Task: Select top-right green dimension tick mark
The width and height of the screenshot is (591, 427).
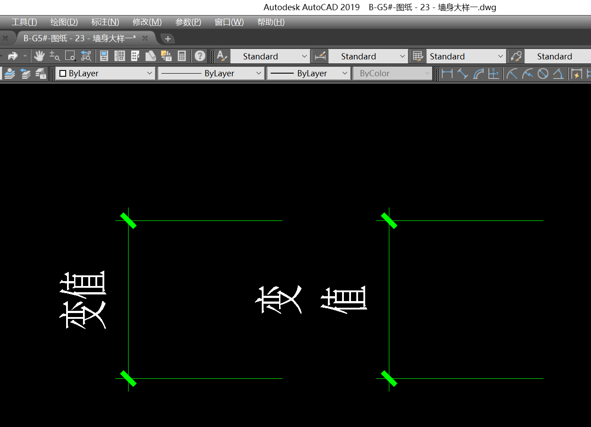Action: (x=389, y=220)
